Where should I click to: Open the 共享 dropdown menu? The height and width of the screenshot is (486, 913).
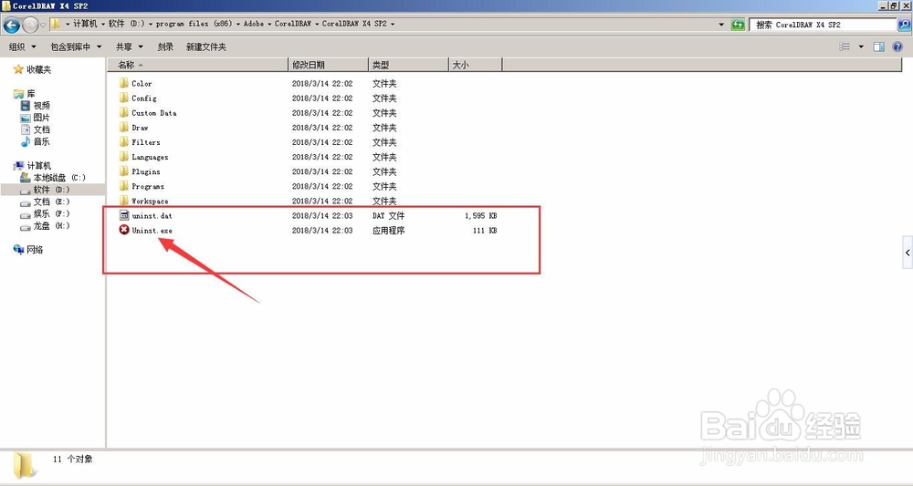[130, 47]
